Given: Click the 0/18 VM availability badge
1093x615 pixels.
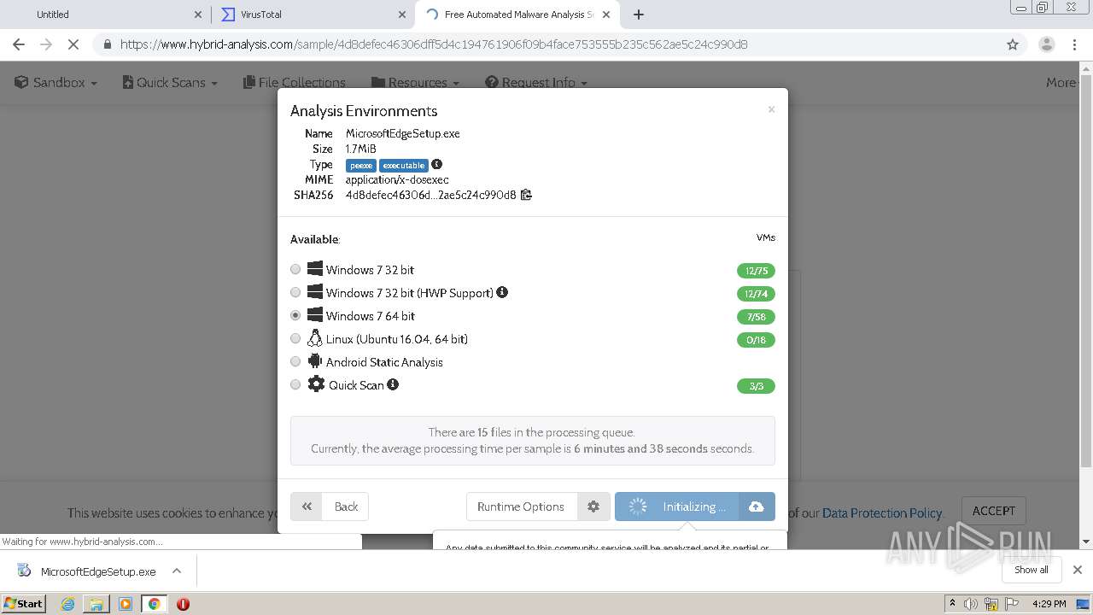Looking at the screenshot, I should coord(756,340).
